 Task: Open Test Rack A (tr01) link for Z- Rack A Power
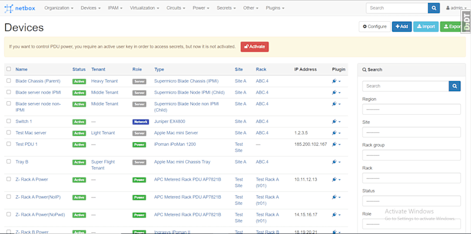[x=267, y=182]
